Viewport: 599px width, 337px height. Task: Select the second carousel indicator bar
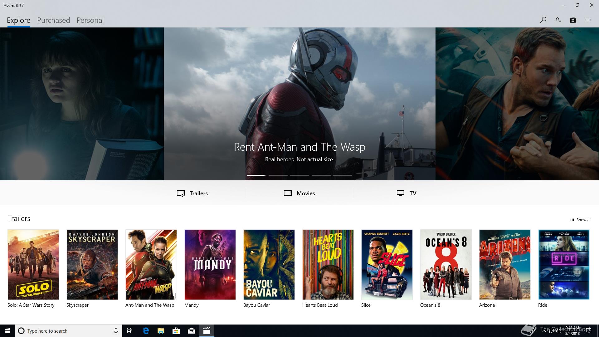(x=278, y=175)
